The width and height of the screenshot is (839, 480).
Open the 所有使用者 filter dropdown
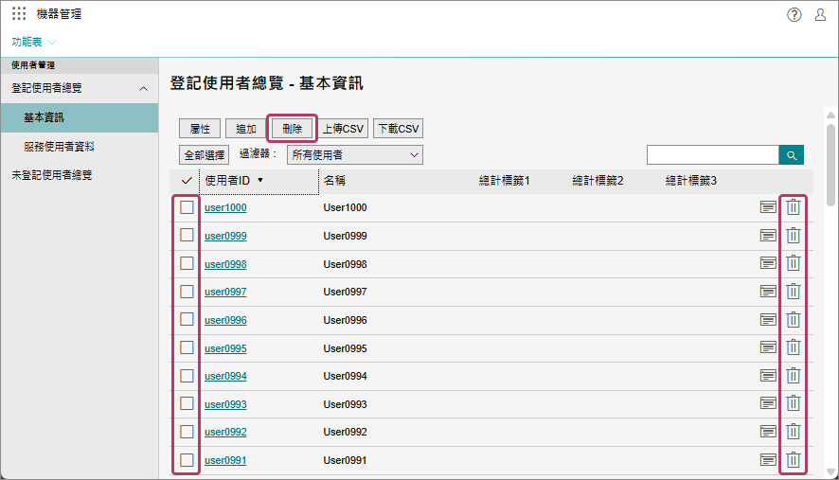(x=355, y=154)
